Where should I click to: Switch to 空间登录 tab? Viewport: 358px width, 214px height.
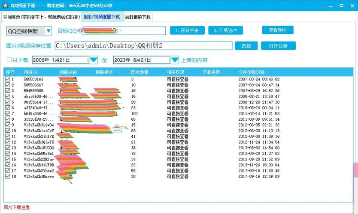(41, 17)
